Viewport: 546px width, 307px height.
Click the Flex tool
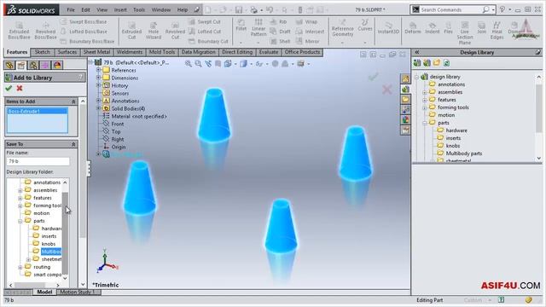(448, 28)
